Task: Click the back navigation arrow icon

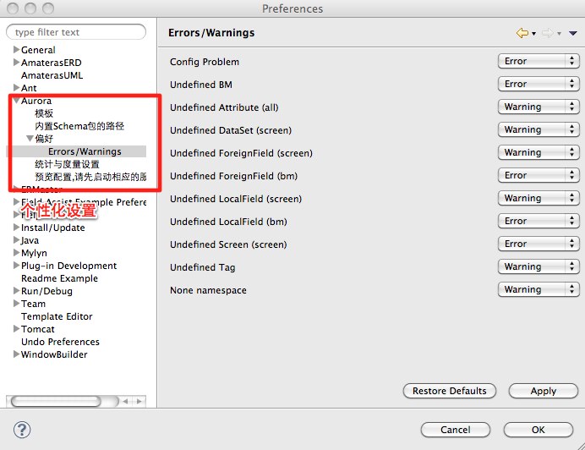Action: 522,33
